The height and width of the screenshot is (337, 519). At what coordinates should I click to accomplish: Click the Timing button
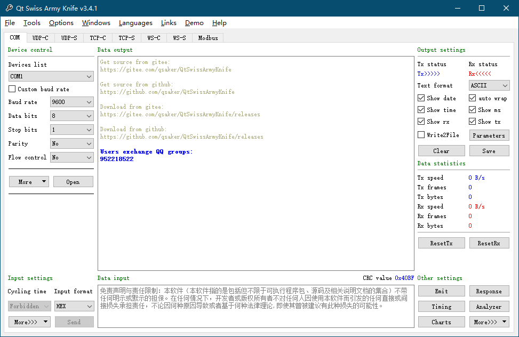coord(442,307)
